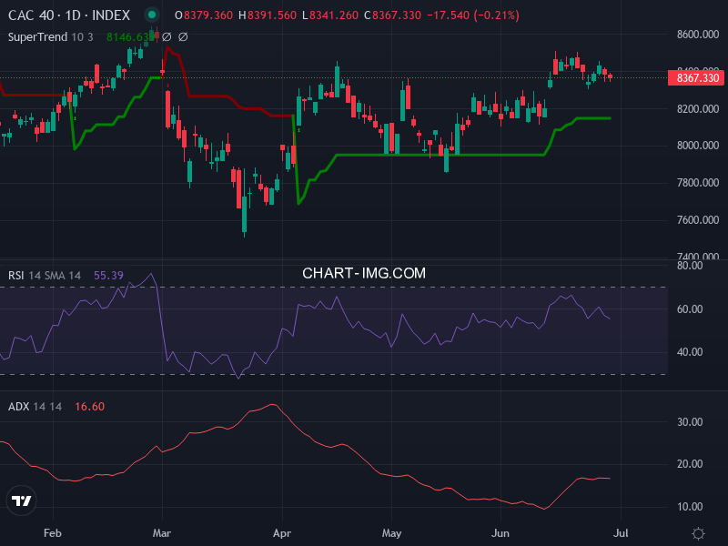This screenshot has height=546, width=728.
Task: Click the 8600.000 price axis label
Action: pyautogui.click(x=698, y=35)
